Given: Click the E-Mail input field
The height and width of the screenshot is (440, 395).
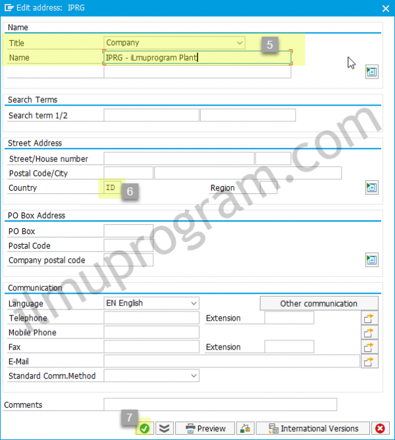Looking at the screenshot, I should [x=232, y=361].
